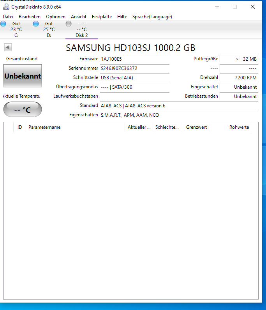The width and height of the screenshot is (266, 310).
Task: Click the Drehzahl value 7200 RPM
Action: pyautogui.click(x=239, y=78)
